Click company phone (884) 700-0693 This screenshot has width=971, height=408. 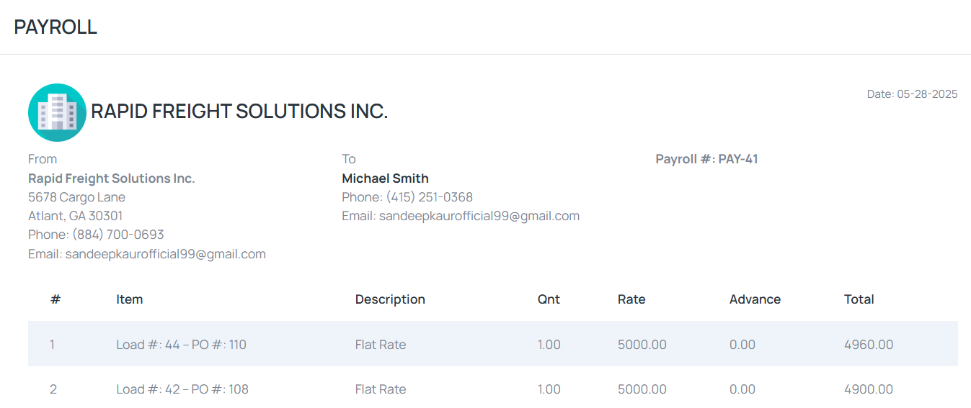(x=96, y=235)
